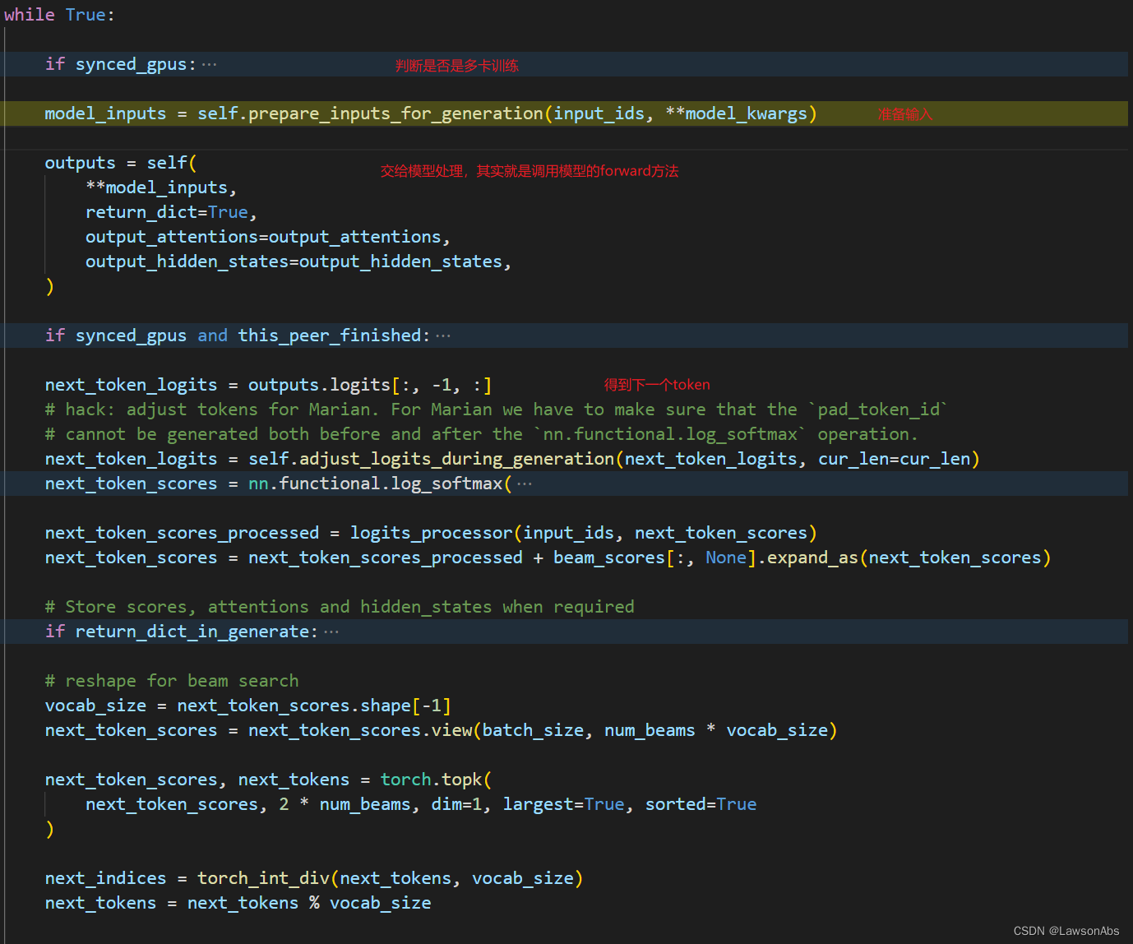Screen dimensions: 1133x944
Task: Click the red annotation '准备输入'
Action: [x=904, y=114]
